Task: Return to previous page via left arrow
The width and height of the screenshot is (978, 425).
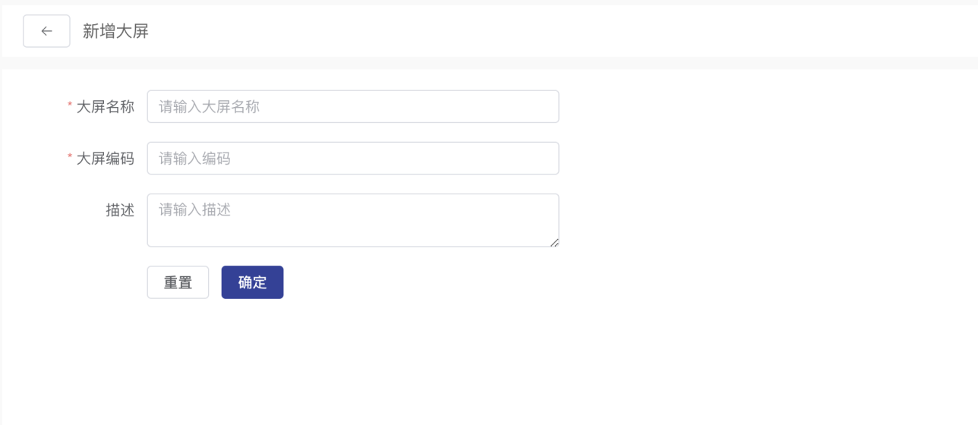Action: (46, 31)
